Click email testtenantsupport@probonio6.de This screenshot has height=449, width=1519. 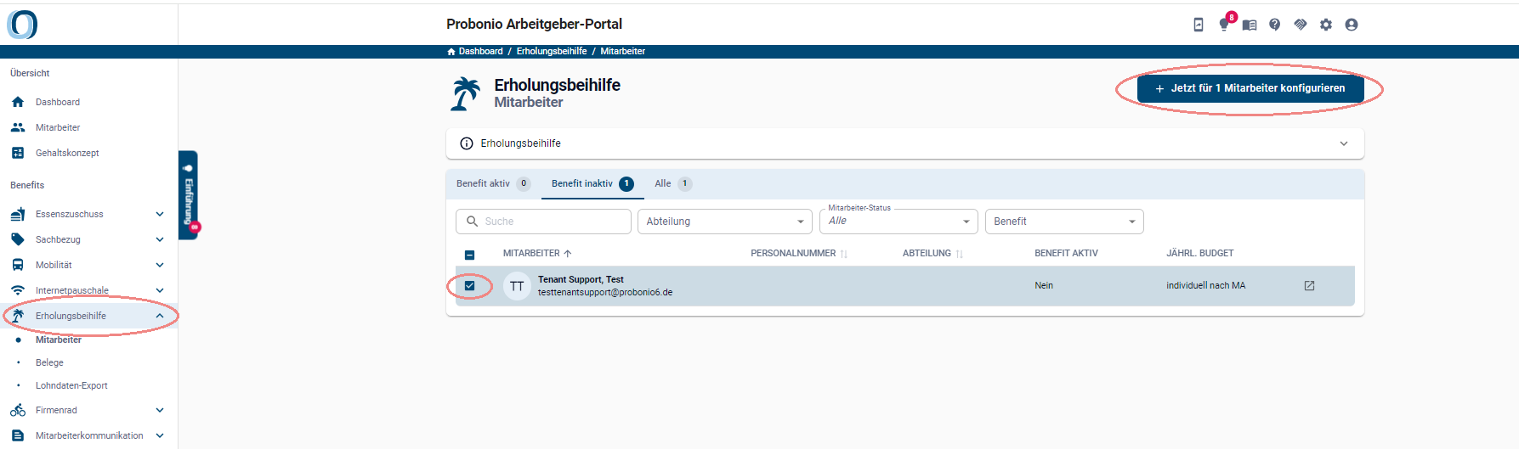click(x=605, y=293)
